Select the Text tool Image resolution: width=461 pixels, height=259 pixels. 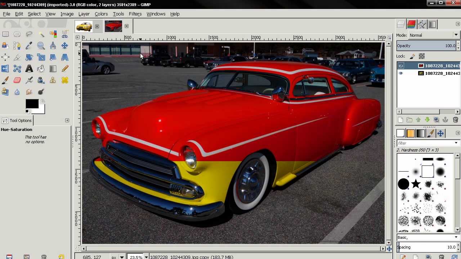pyautogui.click(x=29, y=69)
